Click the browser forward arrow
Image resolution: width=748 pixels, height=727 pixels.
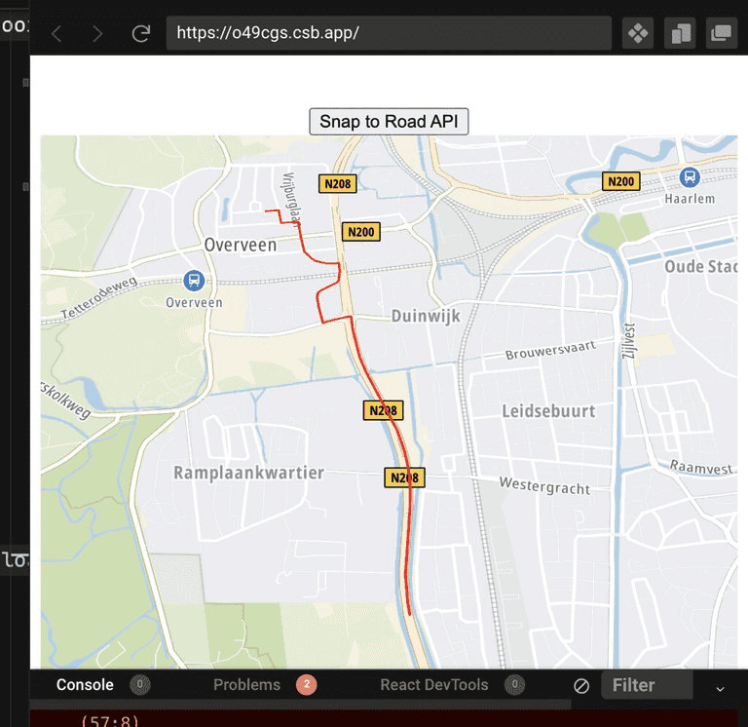[x=97, y=34]
